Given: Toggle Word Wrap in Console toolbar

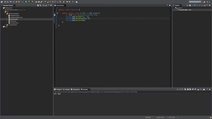Looking at the screenshot, I should (x=190, y=89).
